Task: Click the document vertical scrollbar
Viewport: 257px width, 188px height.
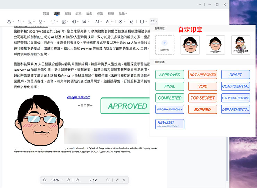Action: (227, 159)
